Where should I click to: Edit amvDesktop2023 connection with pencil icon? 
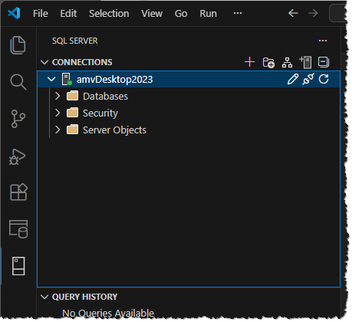click(x=293, y=79)
